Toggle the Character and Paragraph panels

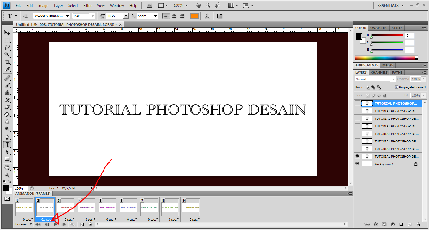click(220, 16)
